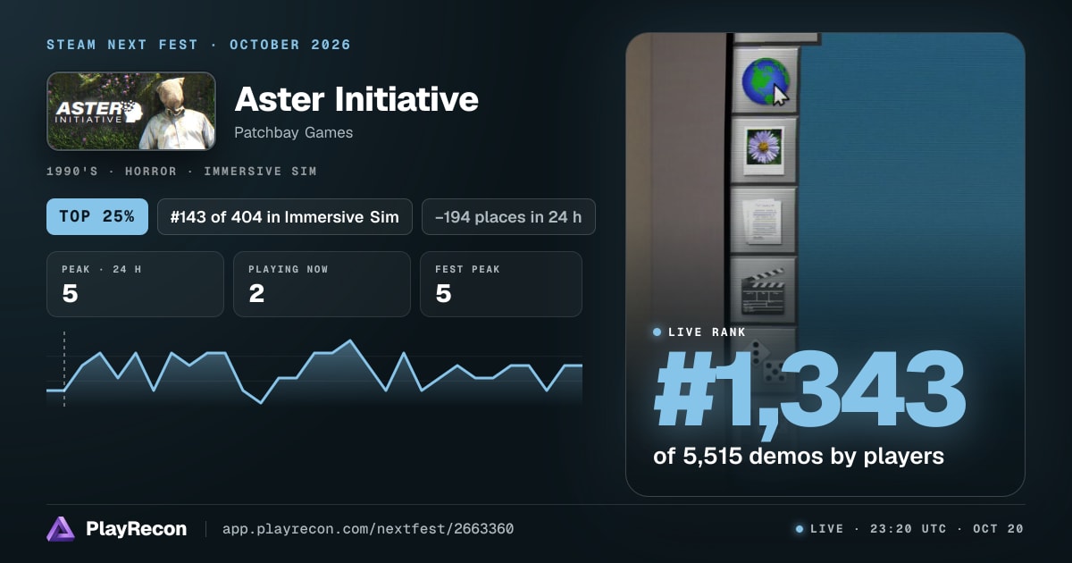Click the LIVE · 23:20 UTC · OCT 20 timestamp

tap(917, 529)
